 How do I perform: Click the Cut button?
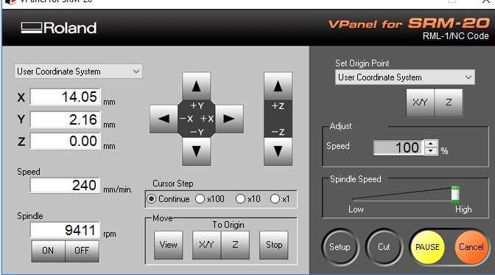(x=384, y=247)
